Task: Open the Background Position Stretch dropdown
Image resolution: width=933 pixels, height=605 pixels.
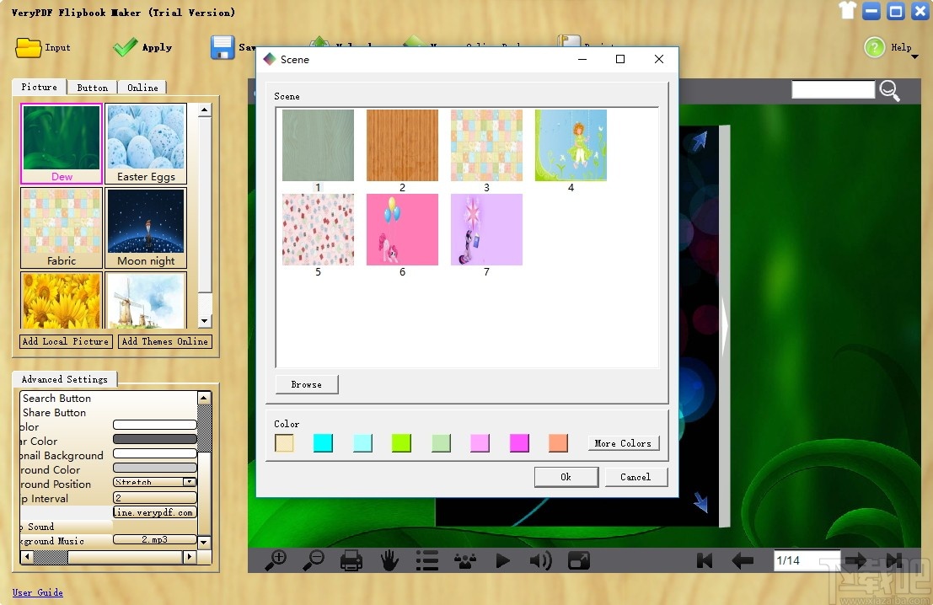Action: click(189, 482)
